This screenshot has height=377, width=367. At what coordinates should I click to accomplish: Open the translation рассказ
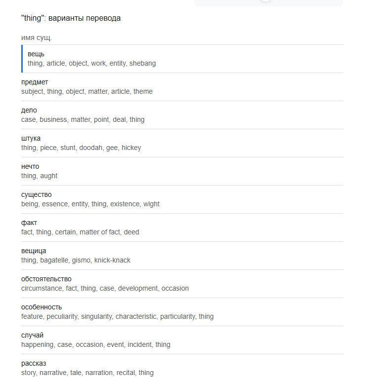[x=34, y=363]
